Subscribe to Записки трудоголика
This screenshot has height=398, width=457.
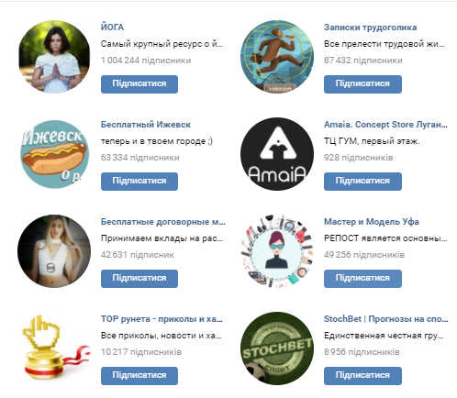(362, 84)
